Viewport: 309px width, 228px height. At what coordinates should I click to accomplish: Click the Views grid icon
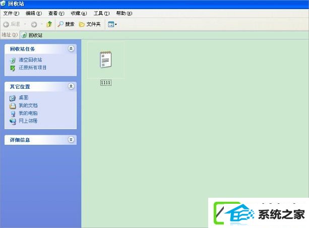tap(111, 24)
